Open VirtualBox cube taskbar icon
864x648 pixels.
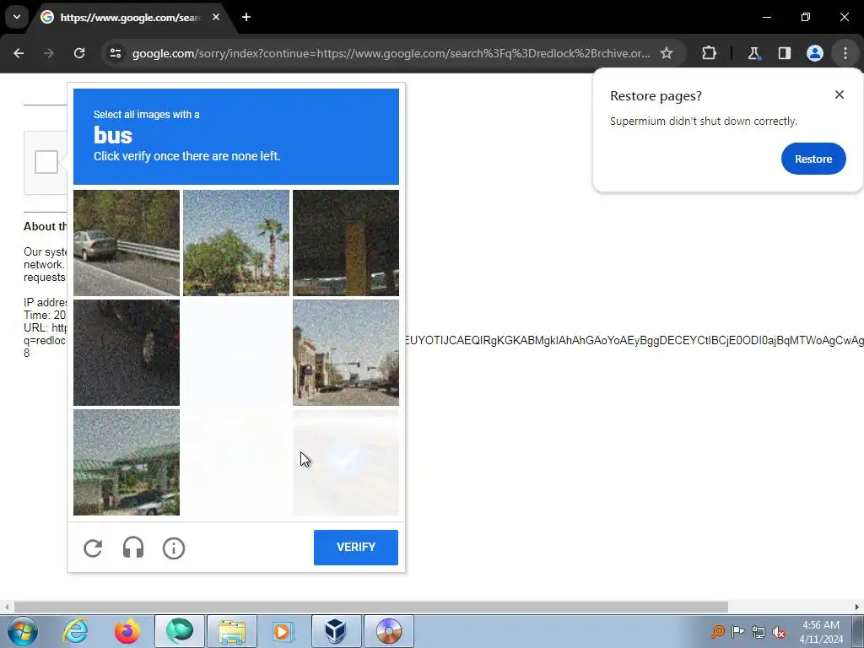coord(336,631)
